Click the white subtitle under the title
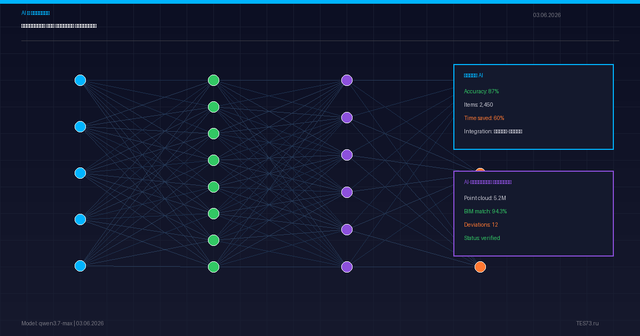This screenshot has height=336, width=640. [59, 26]
